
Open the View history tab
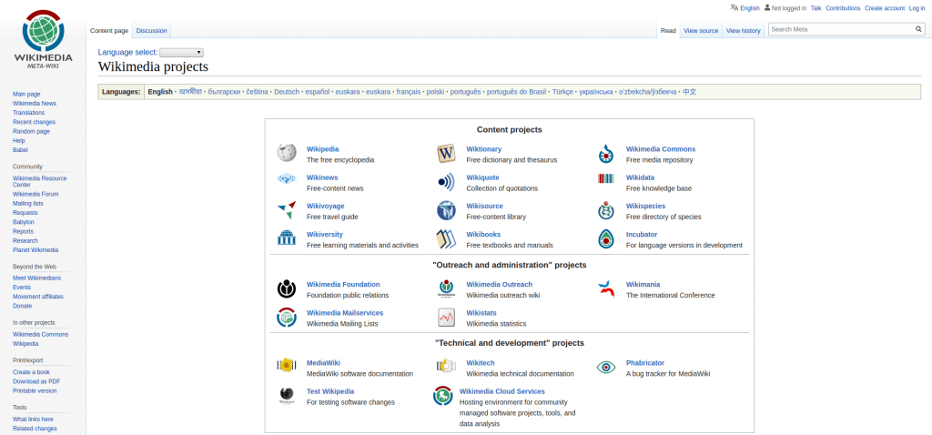[x=743, y=30]
